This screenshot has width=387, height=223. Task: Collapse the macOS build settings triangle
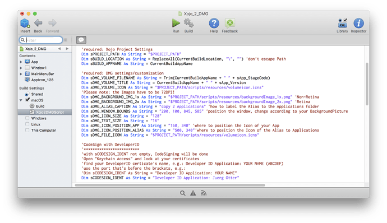click(x=21, y=100)
